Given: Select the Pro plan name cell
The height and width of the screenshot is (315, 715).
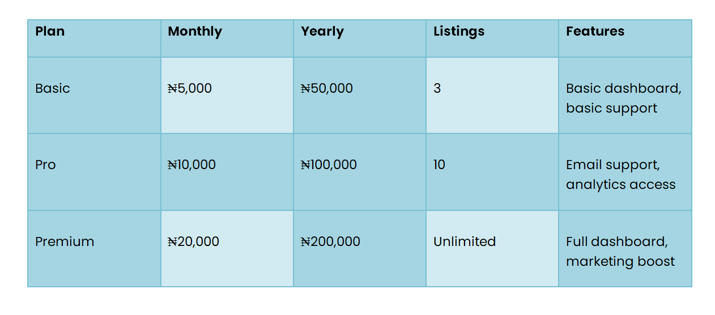Looking at the screenshot, I should pos(95,172).
